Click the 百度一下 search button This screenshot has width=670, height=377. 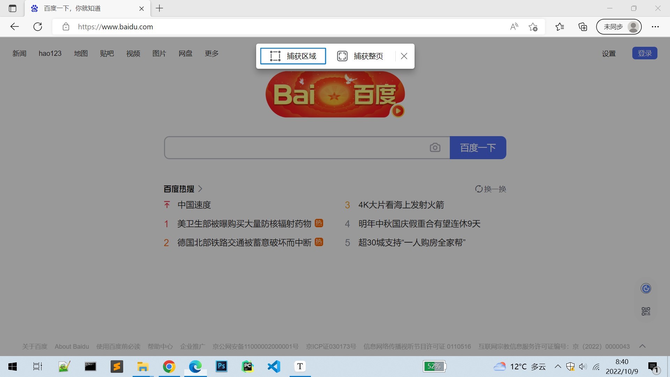pyautogui.click(x=478, y=148)
